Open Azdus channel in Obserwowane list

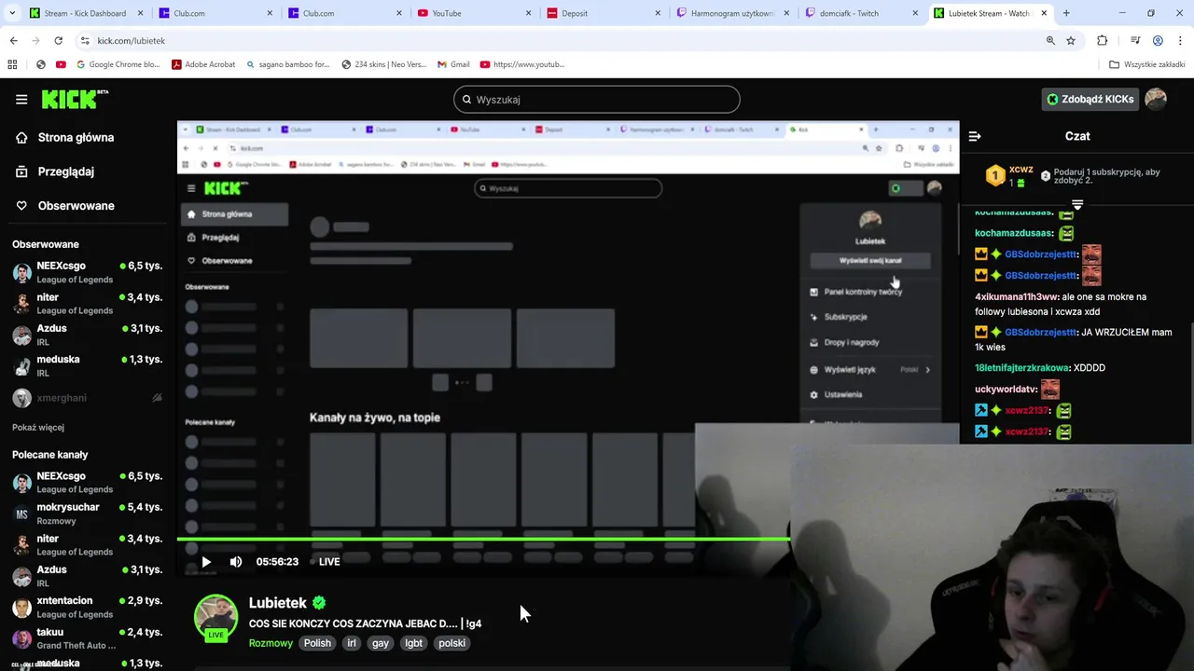click(x=89, y=335)
